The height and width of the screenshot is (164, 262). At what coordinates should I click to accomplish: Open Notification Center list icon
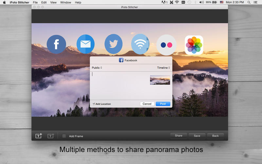pyautogui.click(x=255, y=2)
